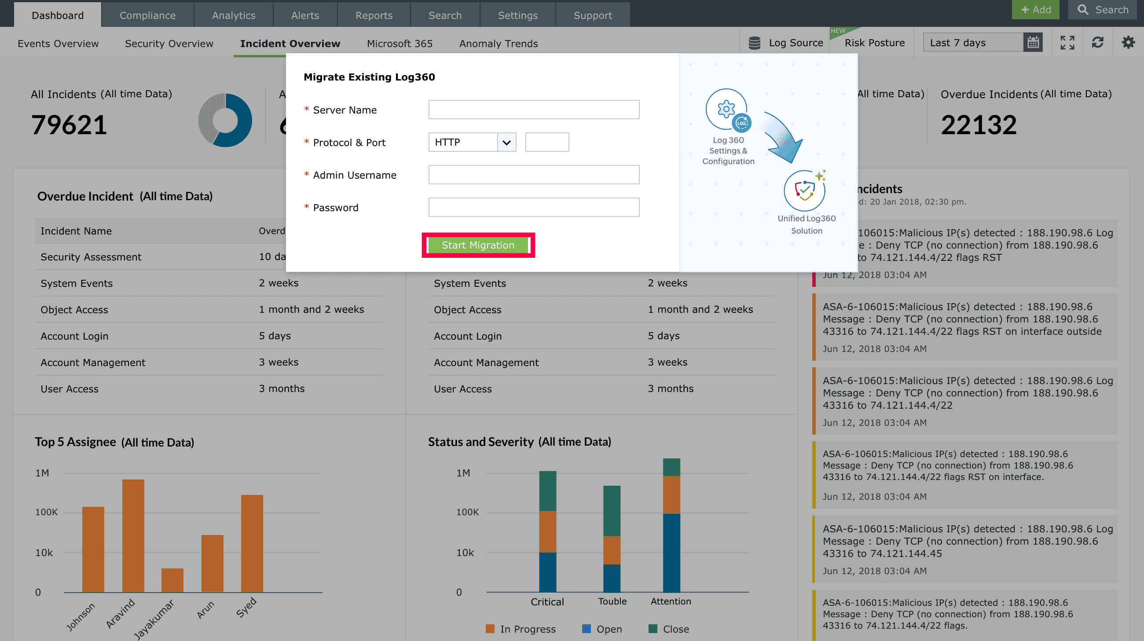Click the Open legend swatch
1144x641 pixels.
[586, 629]
